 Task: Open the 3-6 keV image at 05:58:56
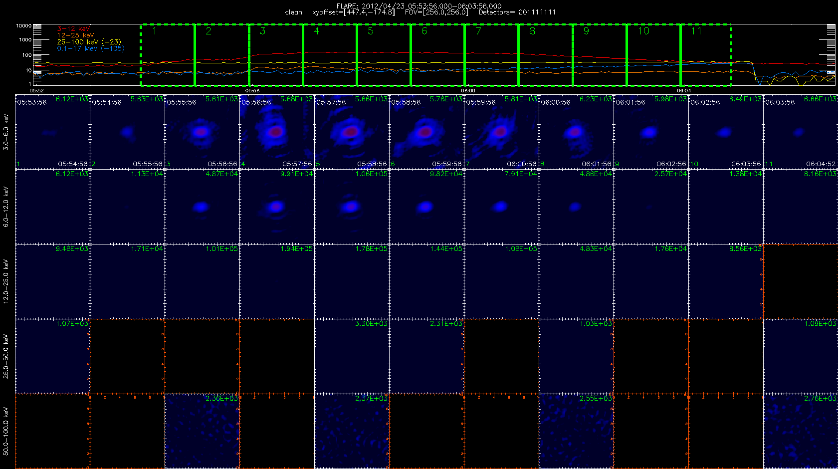coord(426,132)
